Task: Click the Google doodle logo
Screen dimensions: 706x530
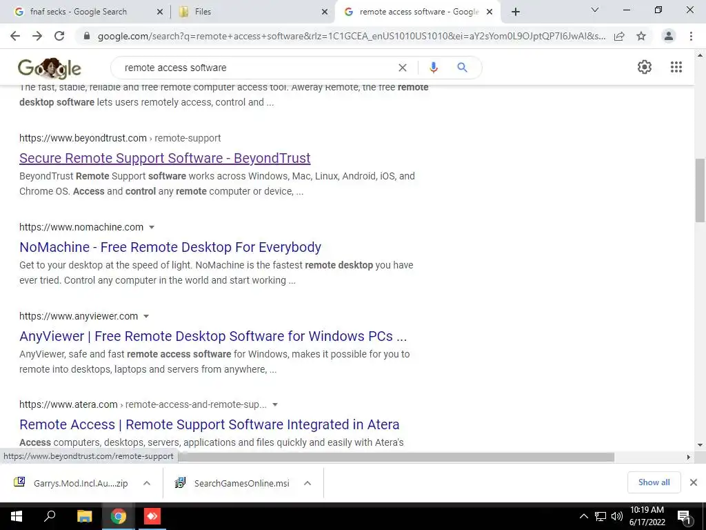Action: [50, 68]
